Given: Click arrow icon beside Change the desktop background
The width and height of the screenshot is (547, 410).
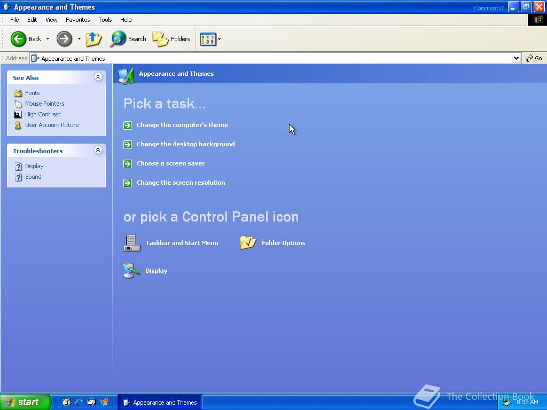Looking at the screenshot, I should tap(128, 144).
